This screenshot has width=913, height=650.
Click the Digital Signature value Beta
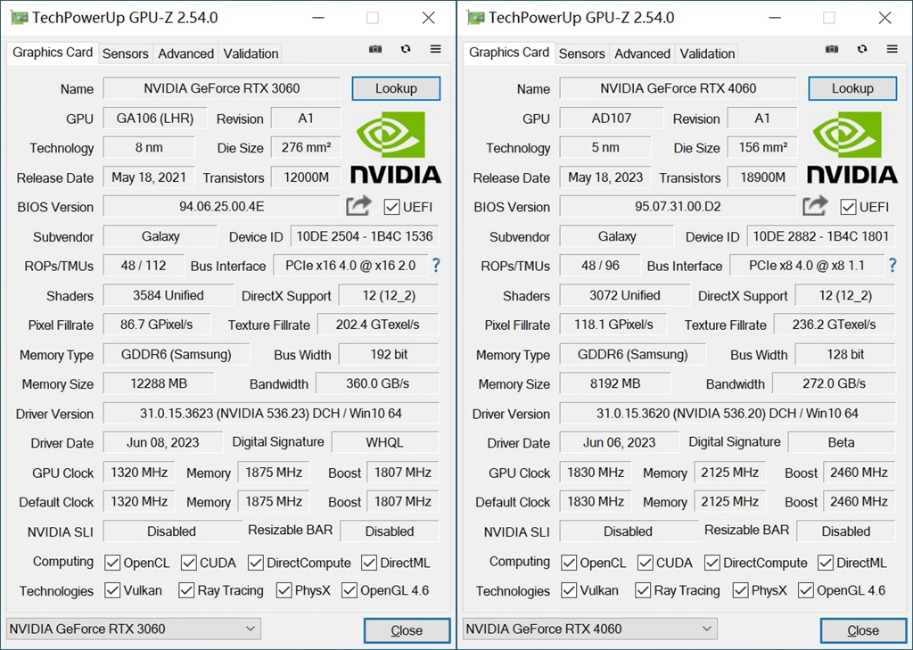pyautogui.click(x=842, y=442)
